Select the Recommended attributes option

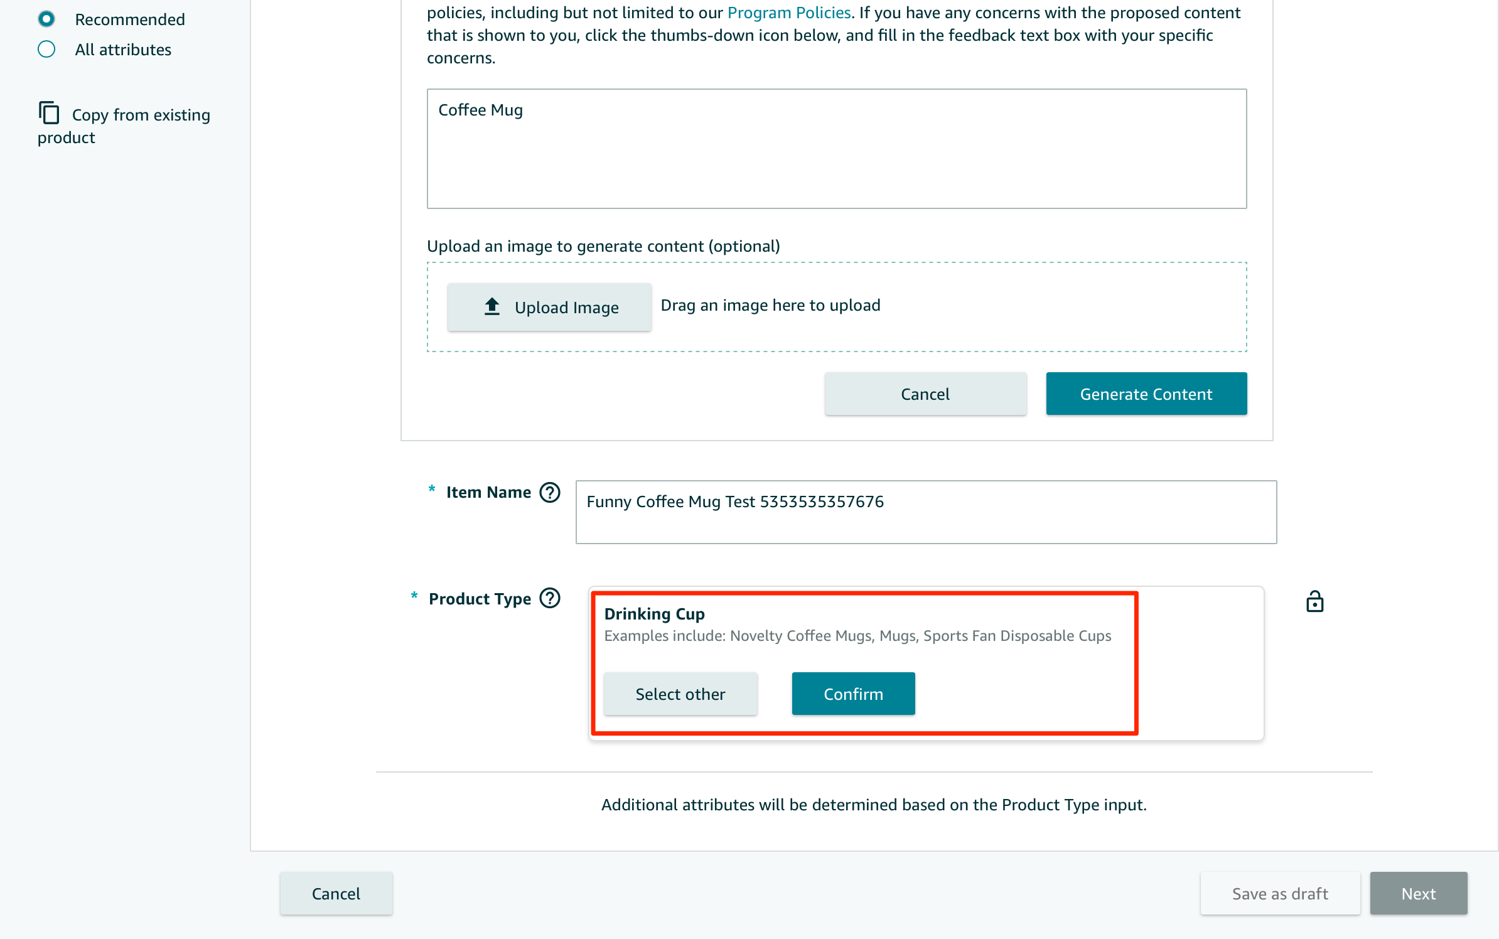46,19
